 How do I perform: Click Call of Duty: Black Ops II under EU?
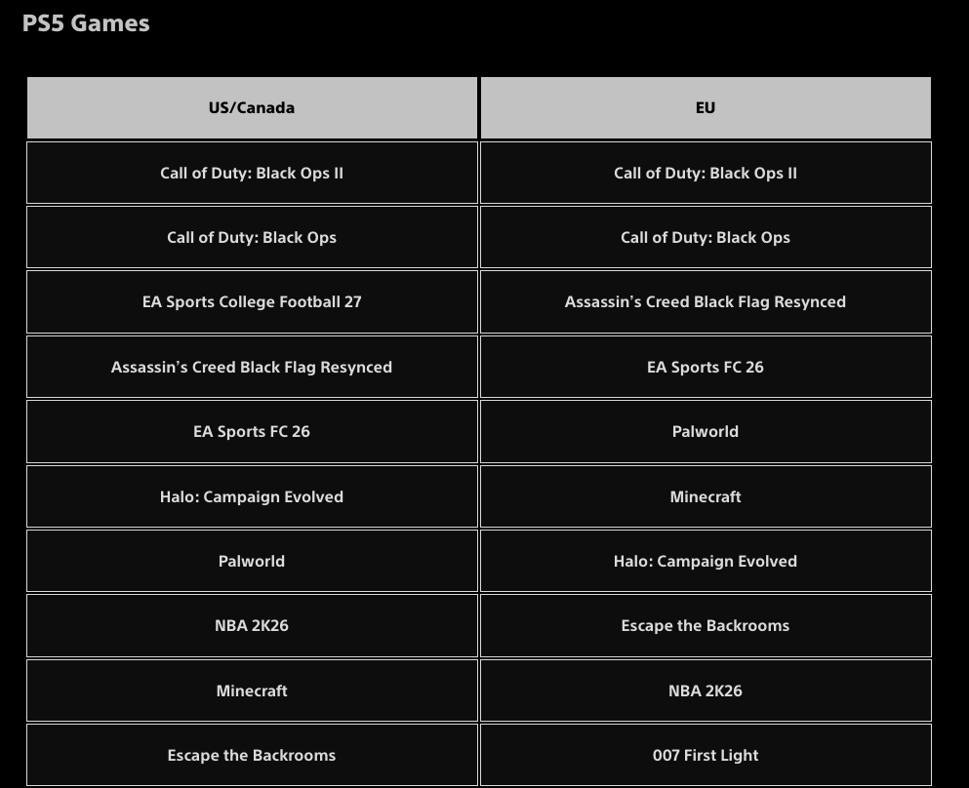click(x=706, y=173)
